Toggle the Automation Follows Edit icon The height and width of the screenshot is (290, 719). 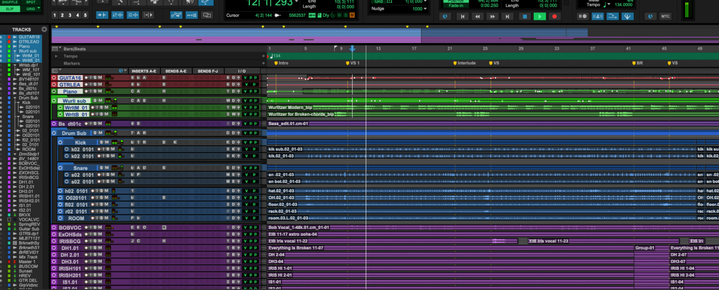point(176,15)
